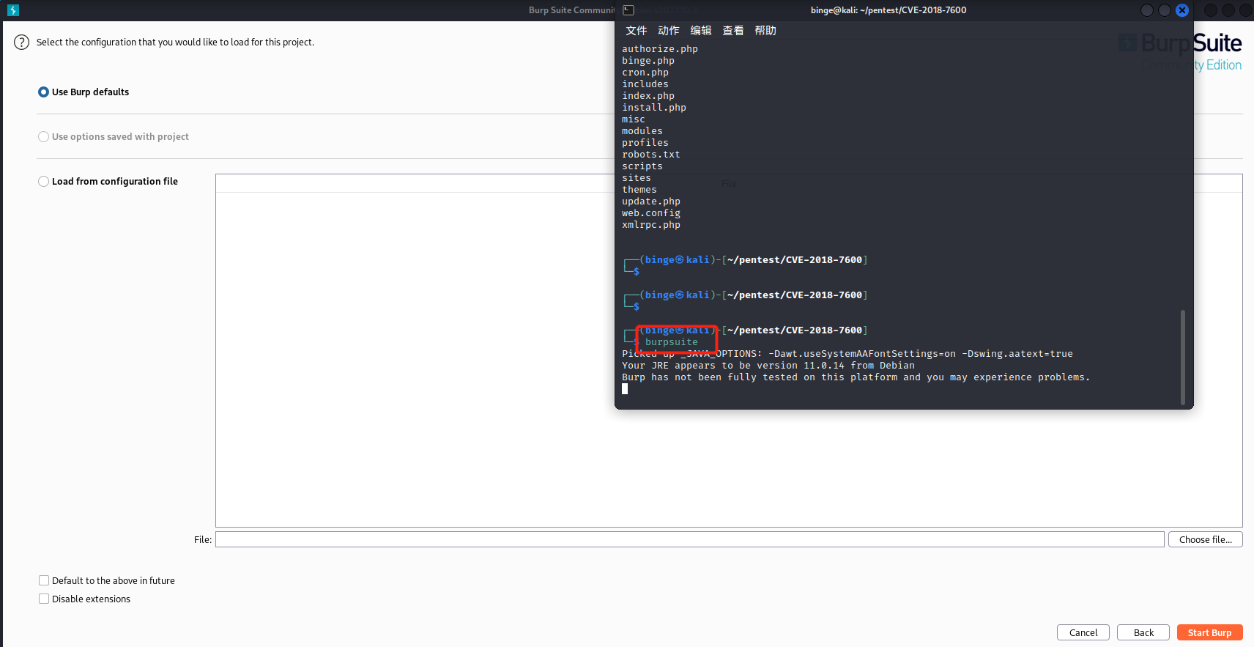Click install.php in terminal listing
Screen dimensions: 1254x647
654,108
